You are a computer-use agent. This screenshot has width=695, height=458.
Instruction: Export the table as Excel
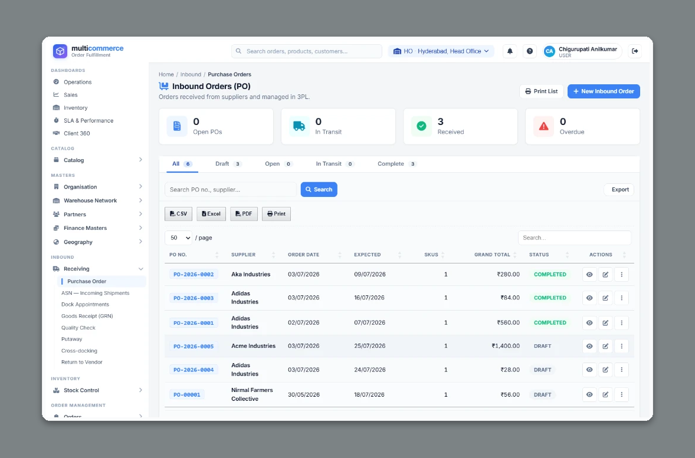[211, 214]
